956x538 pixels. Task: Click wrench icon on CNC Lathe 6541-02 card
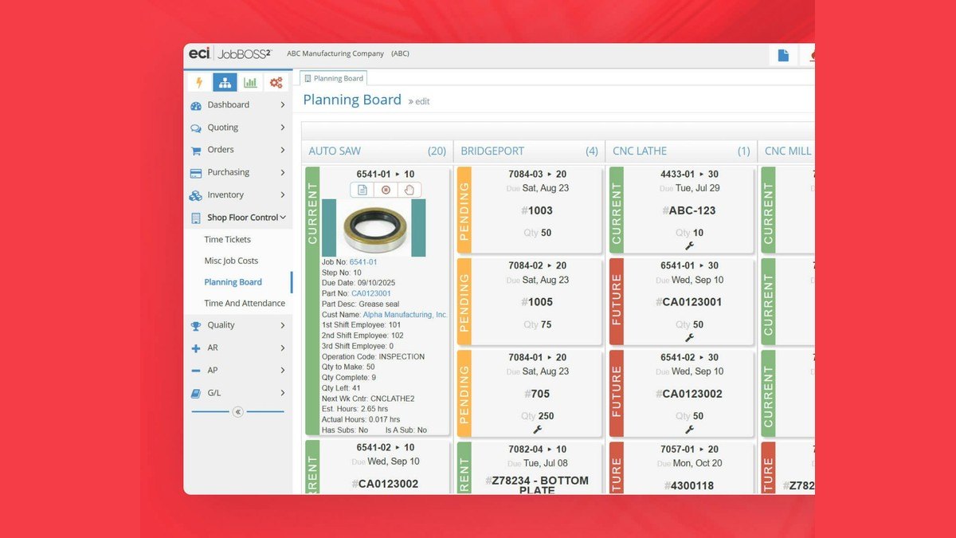(x=690, y=429)
